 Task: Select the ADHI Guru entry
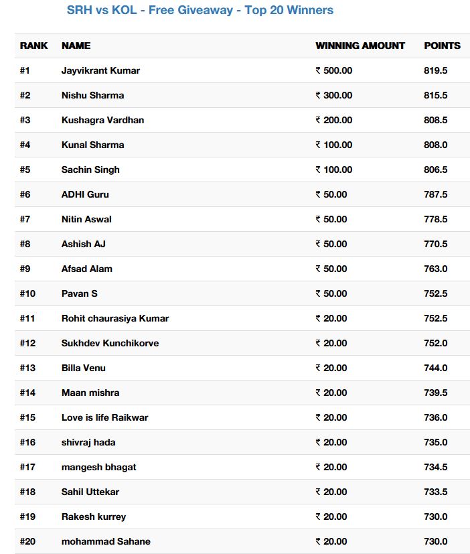(x=85, y=194)
